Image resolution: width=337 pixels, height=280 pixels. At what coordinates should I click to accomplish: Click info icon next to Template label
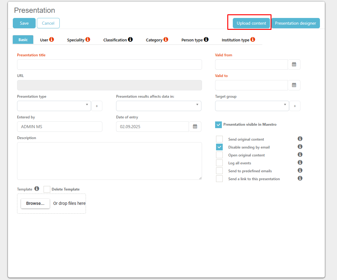(37, 189)
